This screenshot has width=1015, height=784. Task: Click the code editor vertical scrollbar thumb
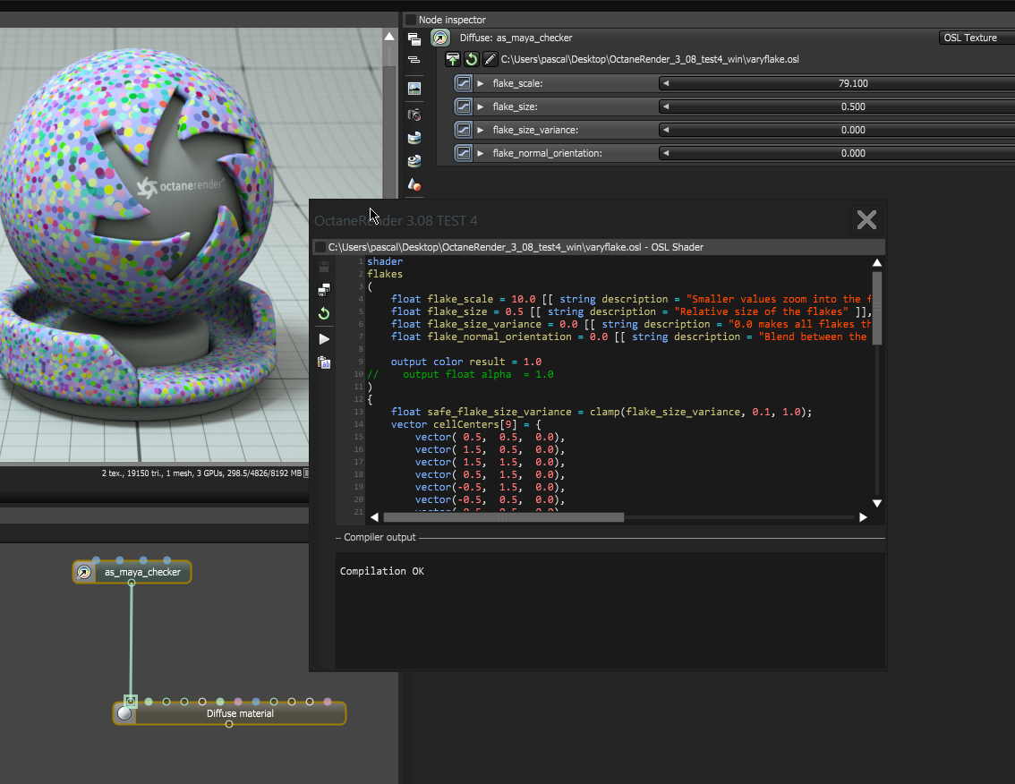tap(877, 308)
